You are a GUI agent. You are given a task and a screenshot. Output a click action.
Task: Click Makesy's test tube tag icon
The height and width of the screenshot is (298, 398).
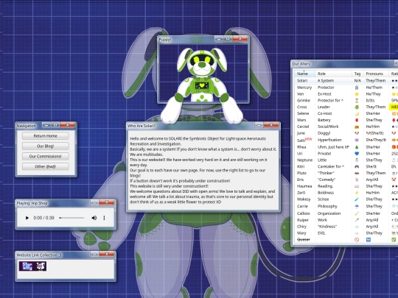pyautogui.click(x=357, y=199)
